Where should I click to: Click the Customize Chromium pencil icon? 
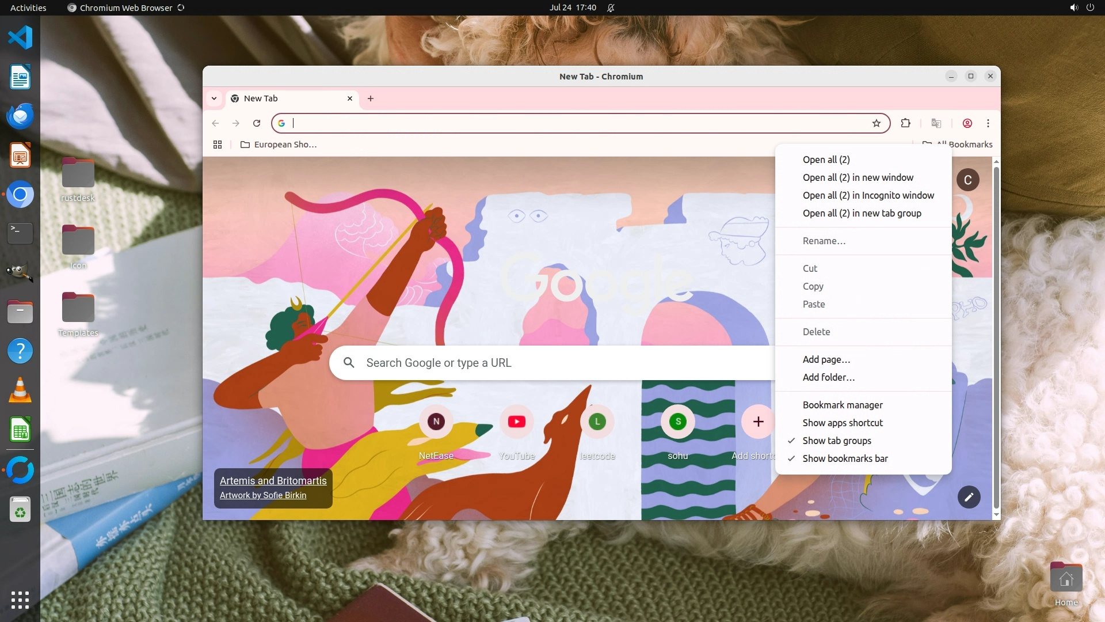coord(969,497)
